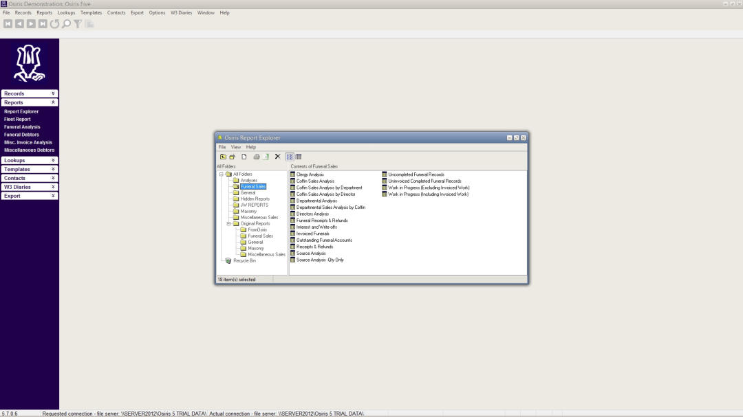Expand the Export sidebar section
This screenshot has width=743, height=417.
tap(53, 196)
